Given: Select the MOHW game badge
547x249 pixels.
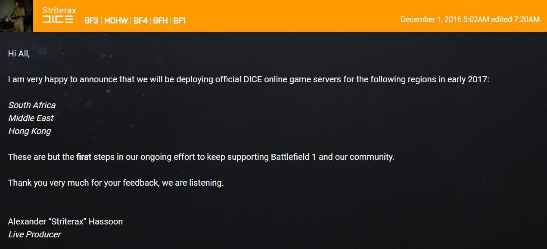Looking at the screenshot, I should (116, 21).
